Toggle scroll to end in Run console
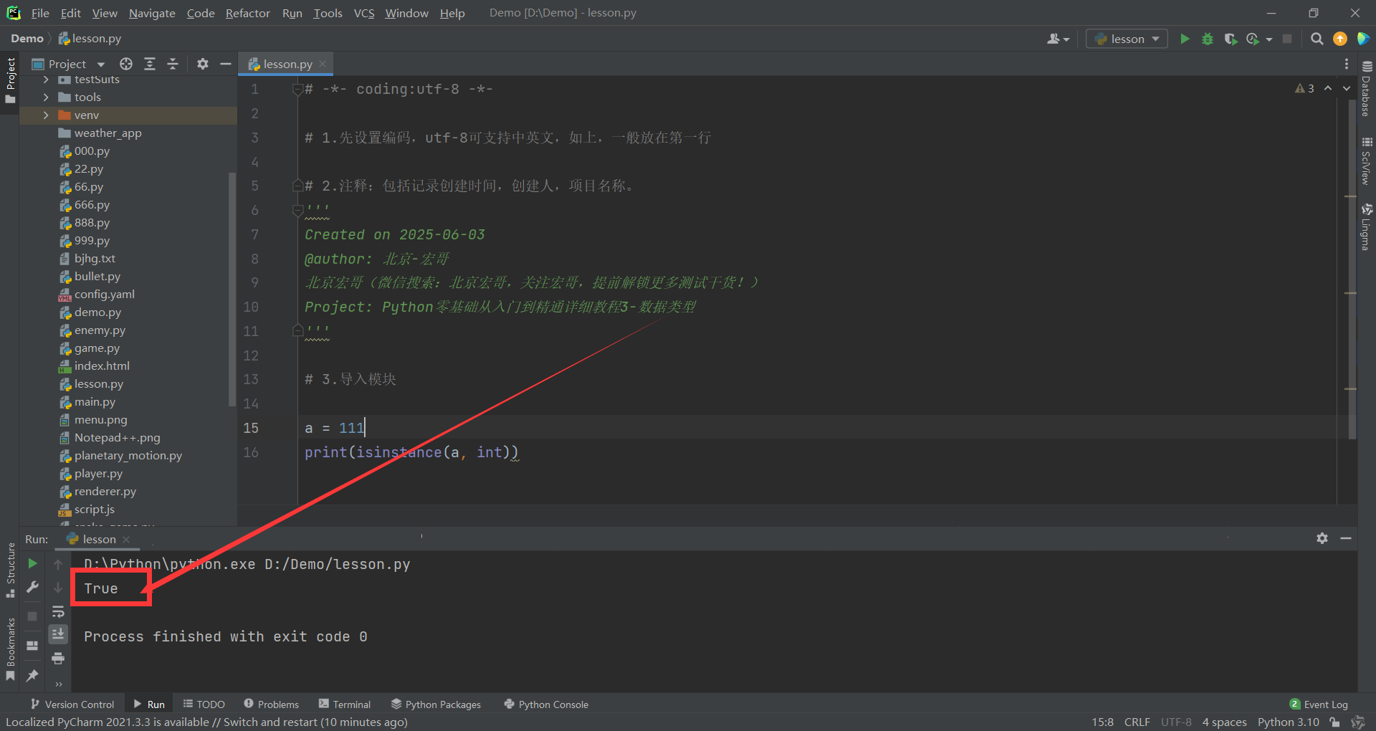This screenshot has height=731, width=1376. tap(58, 634)
